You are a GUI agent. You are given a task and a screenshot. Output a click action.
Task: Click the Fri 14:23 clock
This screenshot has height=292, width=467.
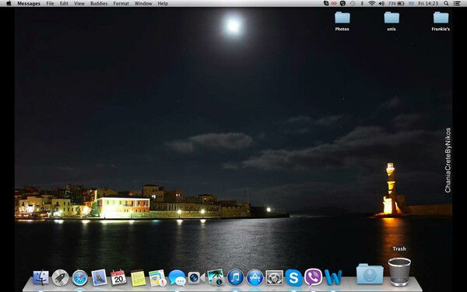(x=428, y=4)
